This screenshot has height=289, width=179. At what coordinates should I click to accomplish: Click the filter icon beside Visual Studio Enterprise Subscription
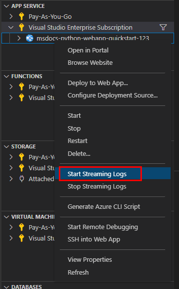coord(163,27)
